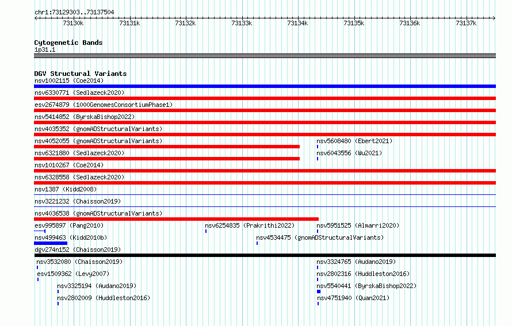Click the 73131k ruler tick label
This screenshot has width=512, height=326.
(129, 23)
